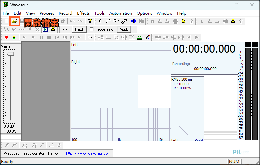Image resolution: width=260 pixels, height=165 pixels.
Task: Toggle loop playback icon
Action: click(x=90, y=37)
